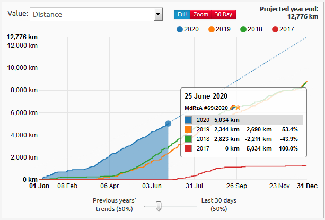Click the trend weighting slider handle

point(157,206)
